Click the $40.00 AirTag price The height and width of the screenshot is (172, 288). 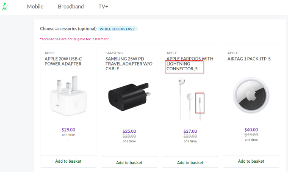tap(251, 130)
